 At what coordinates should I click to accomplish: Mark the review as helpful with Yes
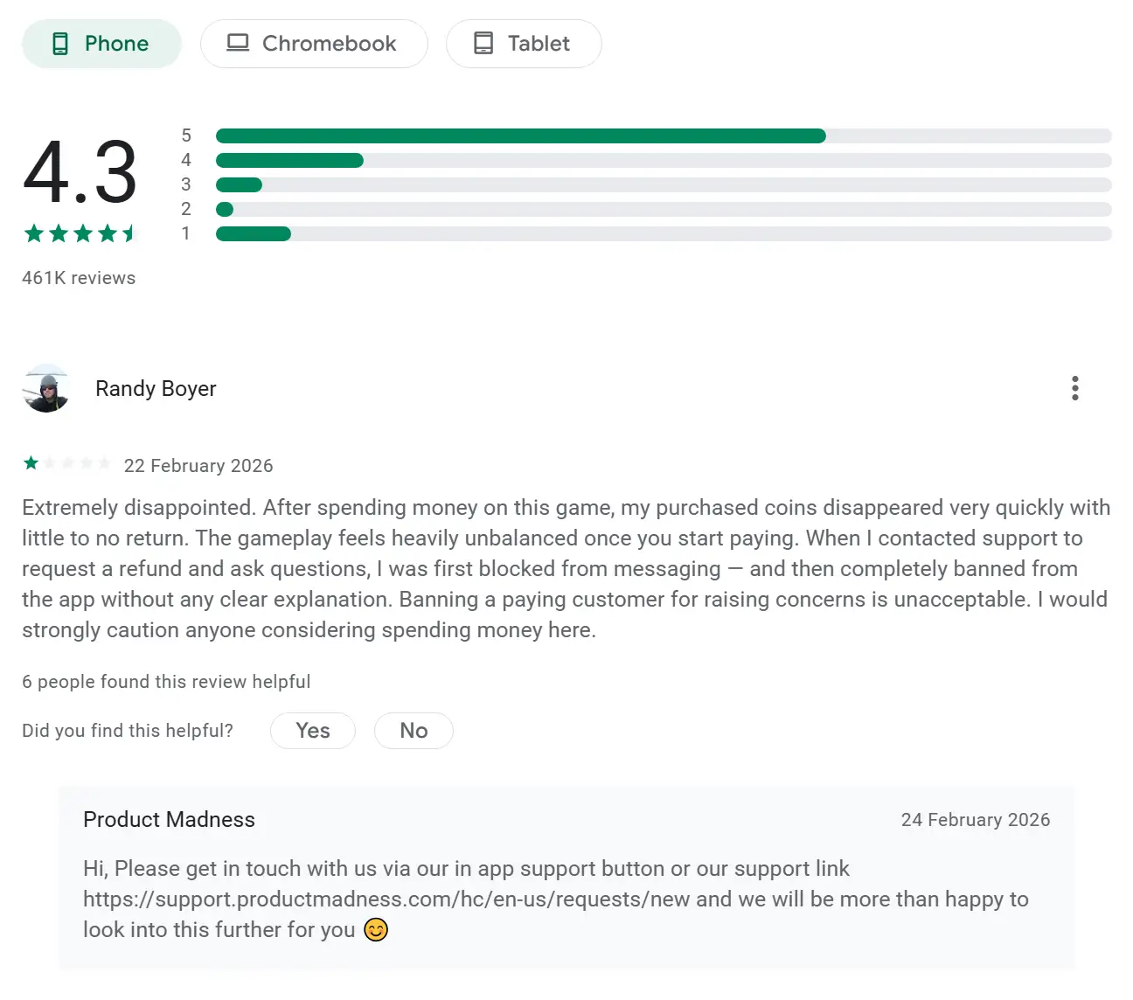pyautogui.click(x=312, y=731)
